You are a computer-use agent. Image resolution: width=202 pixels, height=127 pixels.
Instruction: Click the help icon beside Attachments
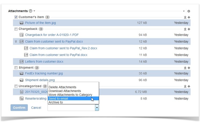click(x=30, y=11)
